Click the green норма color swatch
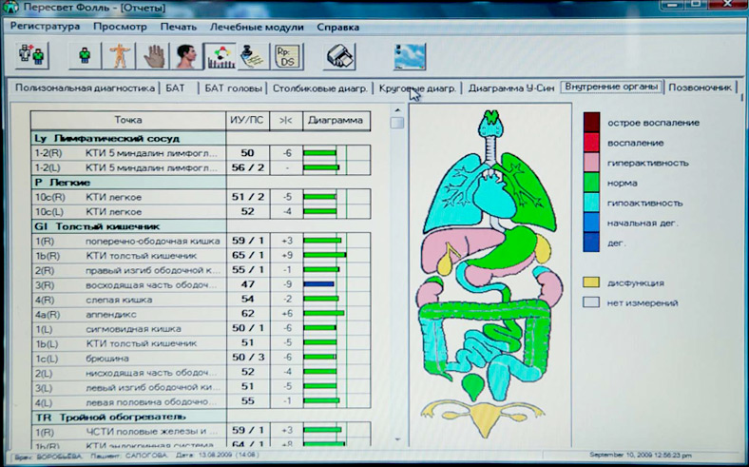The width and height of the screenshot is (749, 467). tap(591, 183)
